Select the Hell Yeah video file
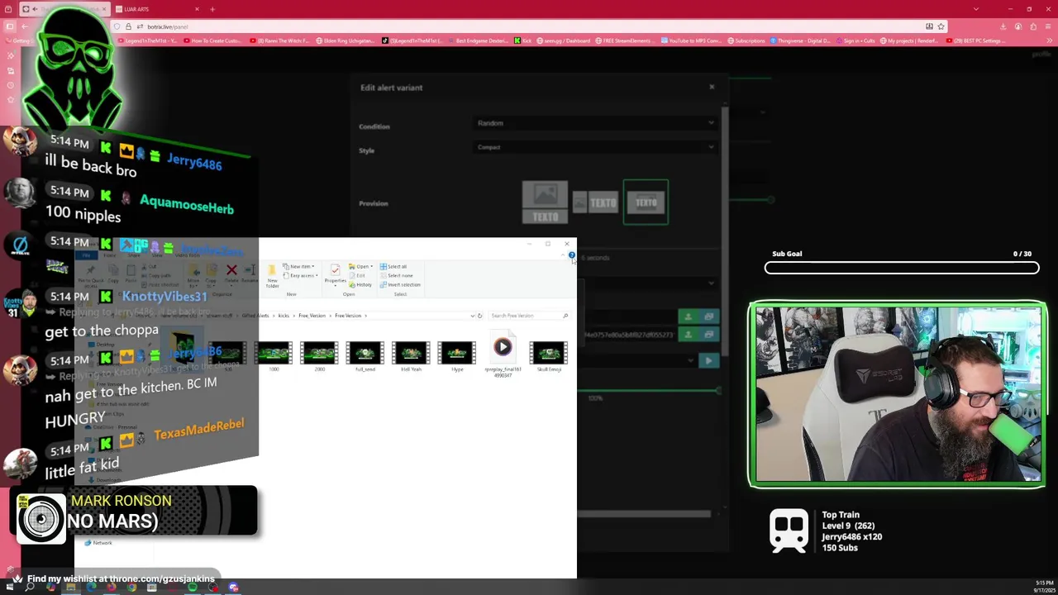Image resolution: width=1058 pixels, height=595 pixels. [411, 356]
